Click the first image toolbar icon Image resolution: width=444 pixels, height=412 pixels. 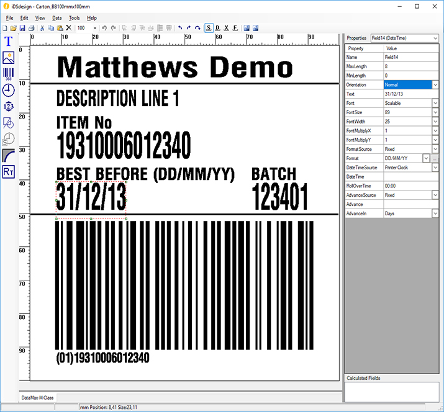pyautogui.click(x=247, y=28)
